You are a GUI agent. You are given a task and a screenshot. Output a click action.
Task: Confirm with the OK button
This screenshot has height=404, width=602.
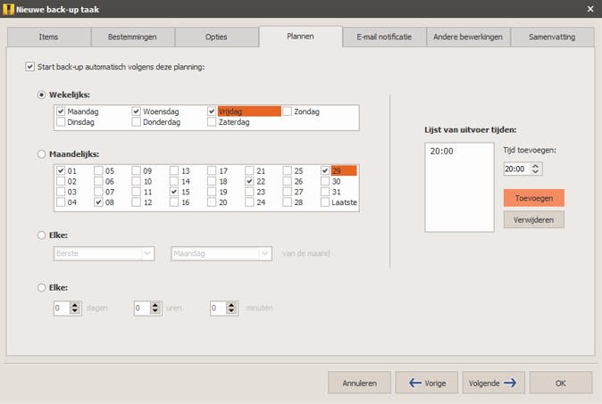coord(561,383)
